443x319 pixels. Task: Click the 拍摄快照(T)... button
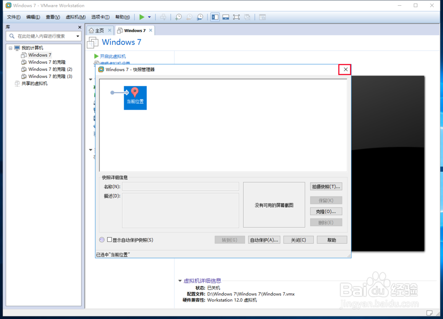(326, 187)
